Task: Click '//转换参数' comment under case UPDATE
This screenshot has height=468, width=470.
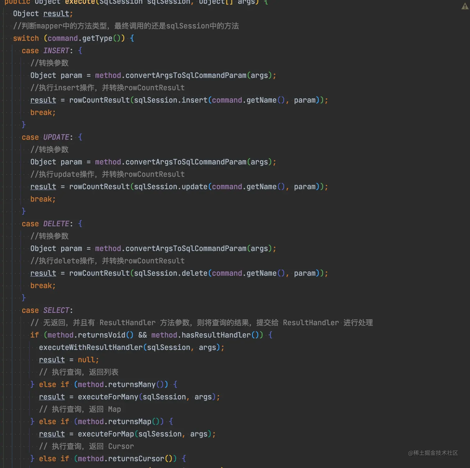Action: click(49, 149)
